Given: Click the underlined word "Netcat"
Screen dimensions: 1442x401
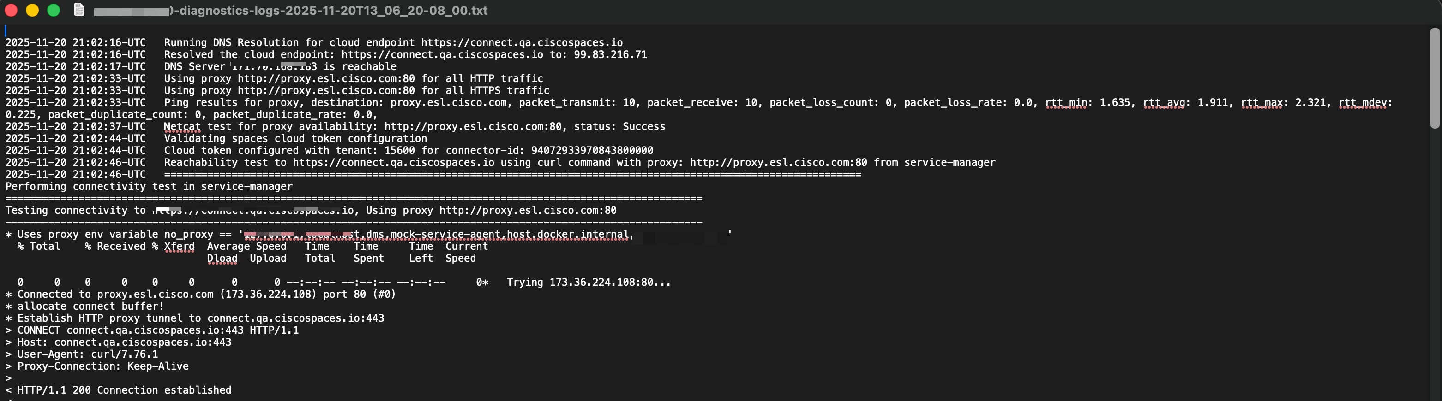Looking at the screenshot, I should click(182, 126).
